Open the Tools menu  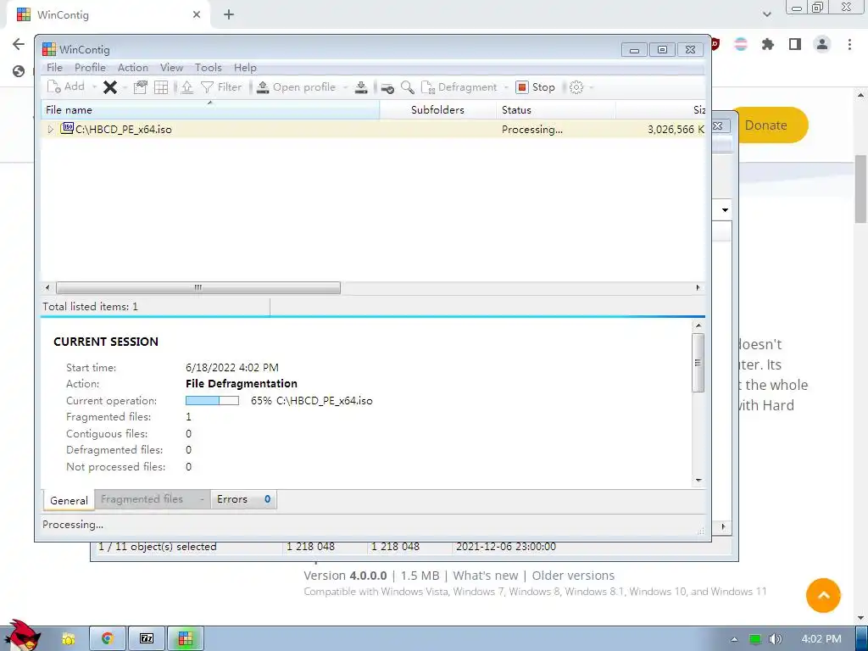209,68
